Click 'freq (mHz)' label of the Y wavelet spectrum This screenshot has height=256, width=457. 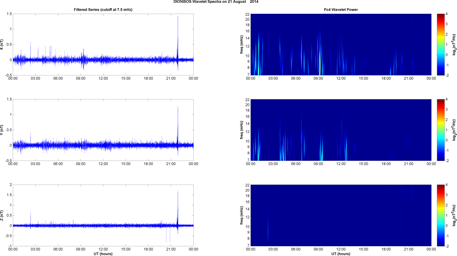tap(242, 130)
